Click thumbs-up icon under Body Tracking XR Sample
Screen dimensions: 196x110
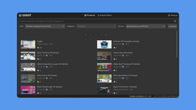point(38,59)
